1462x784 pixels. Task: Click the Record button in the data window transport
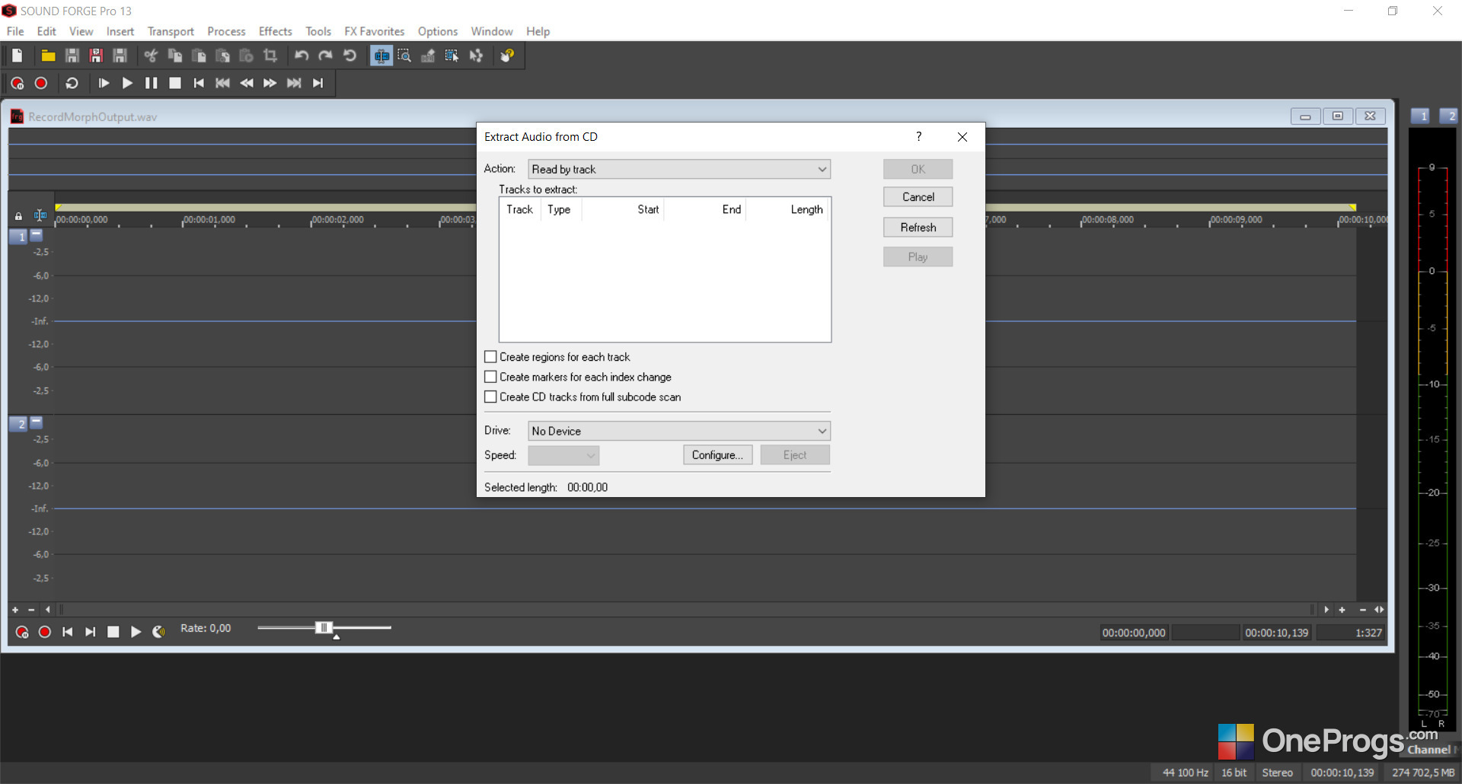point(45,632)
